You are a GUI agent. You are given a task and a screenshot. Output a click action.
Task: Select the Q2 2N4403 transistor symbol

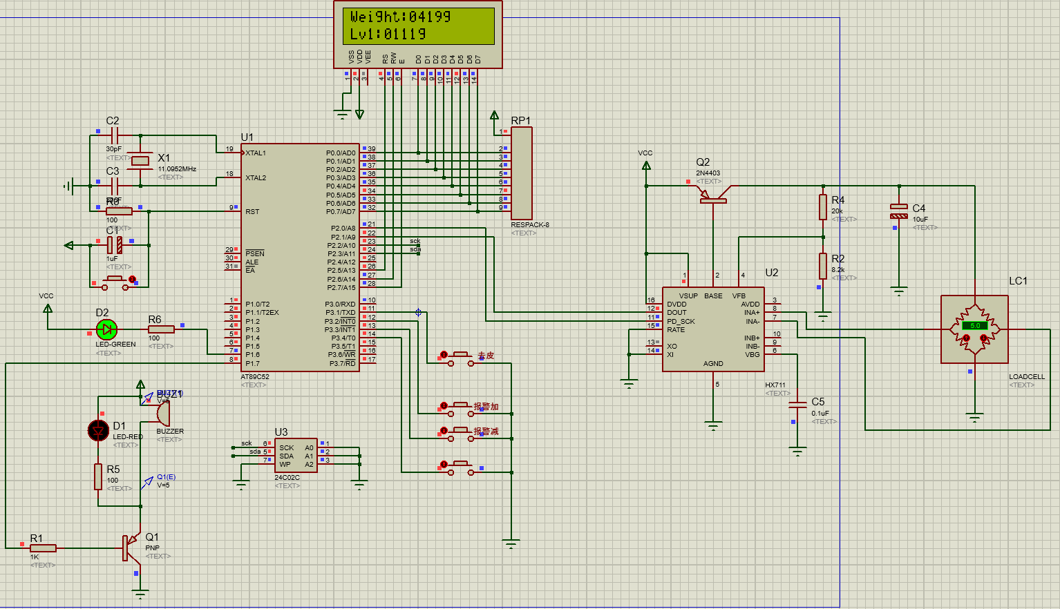pos(714,194)
